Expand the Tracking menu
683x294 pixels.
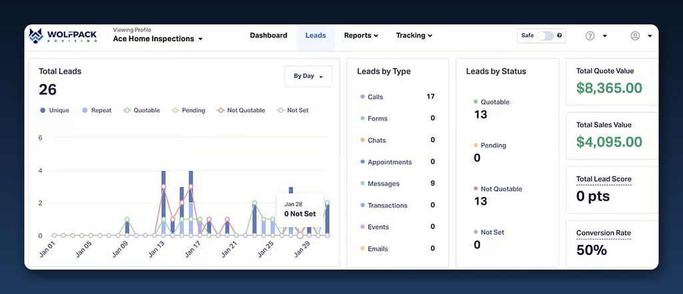[414, 36]
